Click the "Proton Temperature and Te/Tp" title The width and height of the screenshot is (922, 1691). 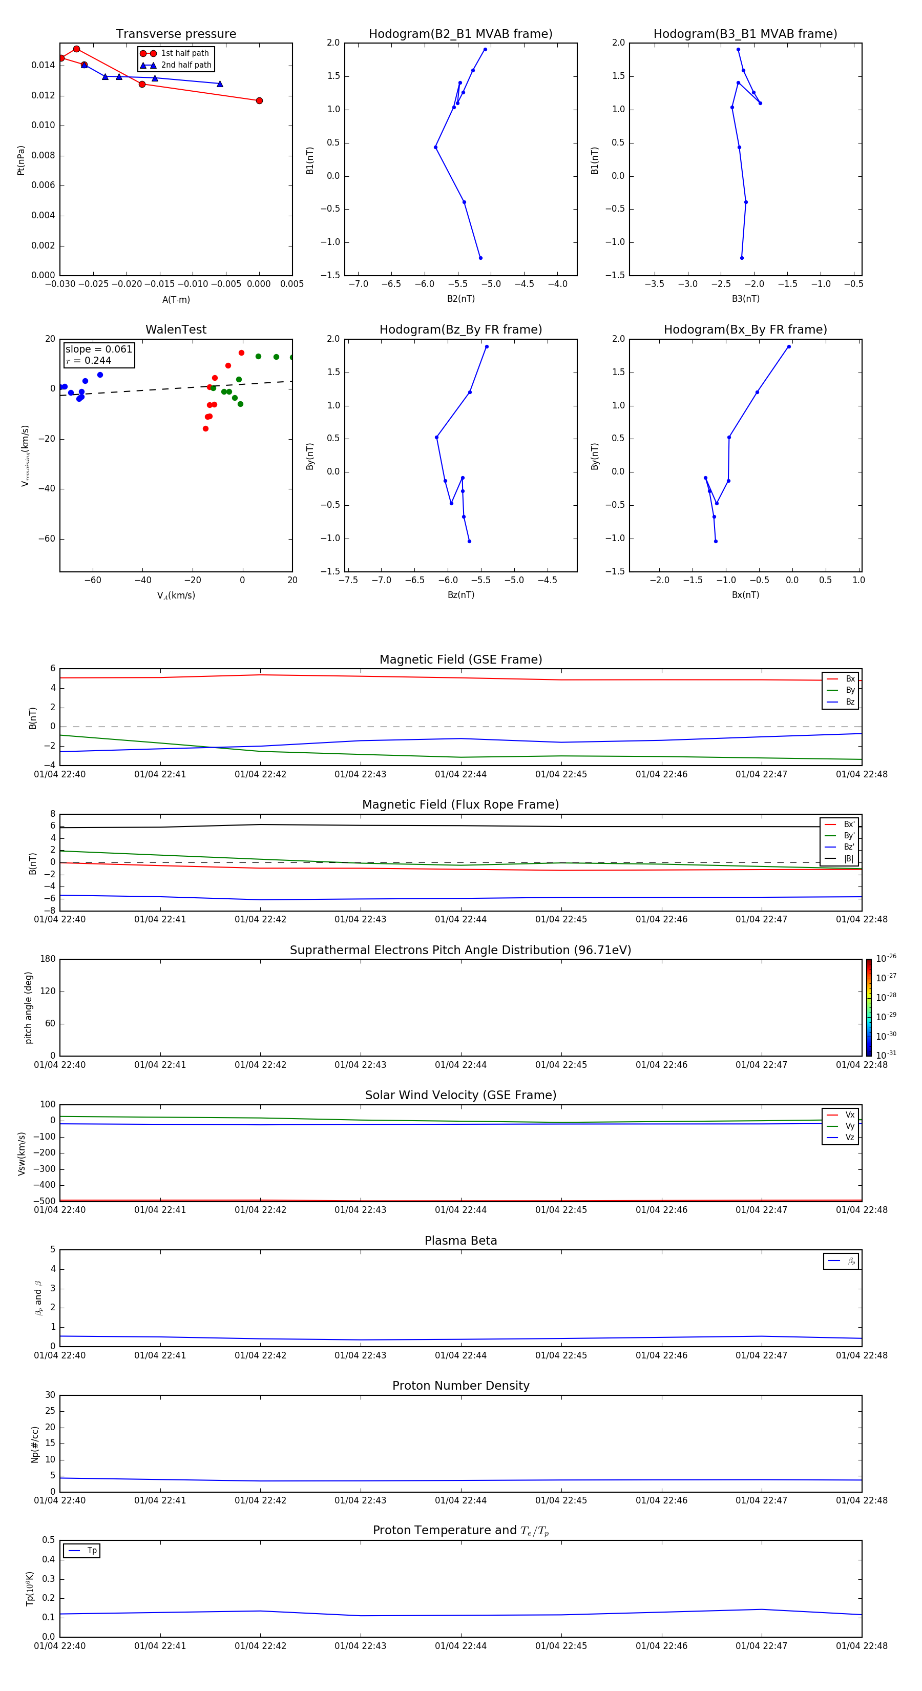click(x=460, y=1531)
